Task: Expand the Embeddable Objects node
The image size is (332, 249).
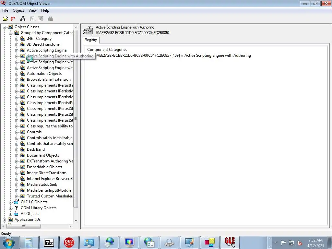Action: 17,167
